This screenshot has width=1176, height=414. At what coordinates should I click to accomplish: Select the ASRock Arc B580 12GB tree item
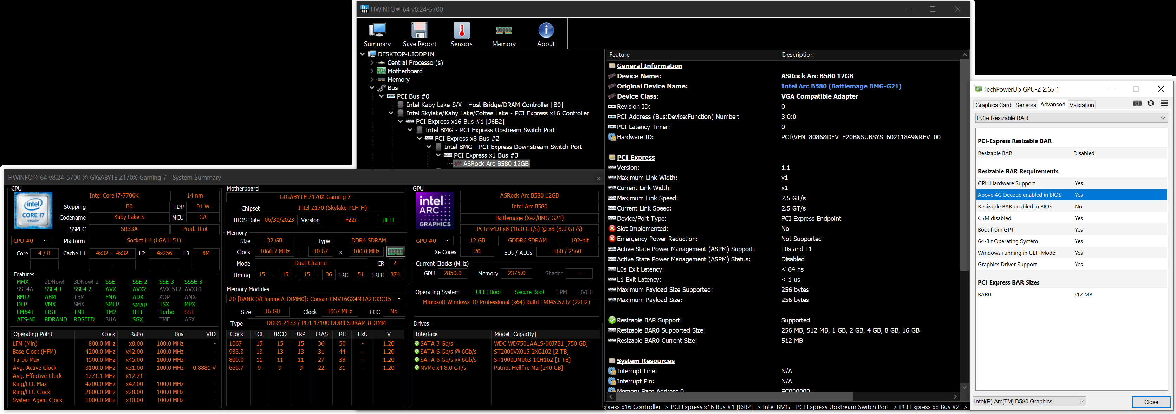coord(496,164)
